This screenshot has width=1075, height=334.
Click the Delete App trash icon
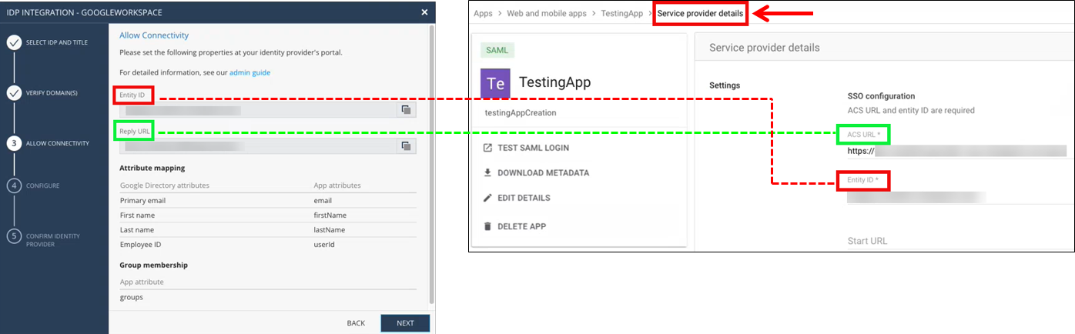[487, 226]
